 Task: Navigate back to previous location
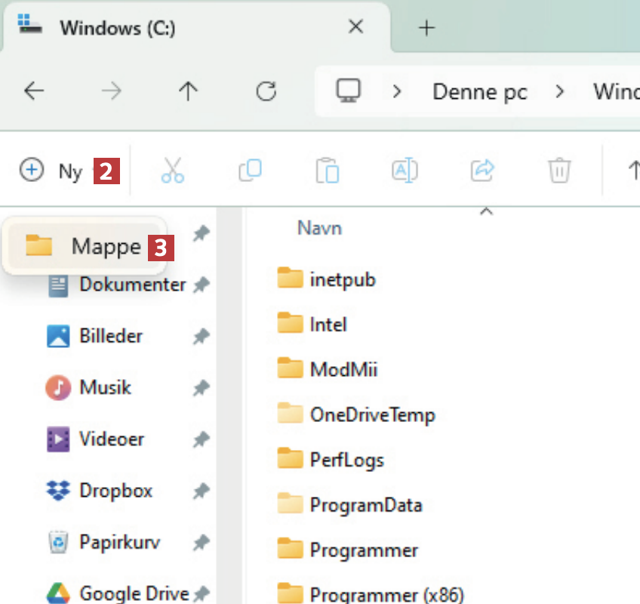tap(34, 92)
